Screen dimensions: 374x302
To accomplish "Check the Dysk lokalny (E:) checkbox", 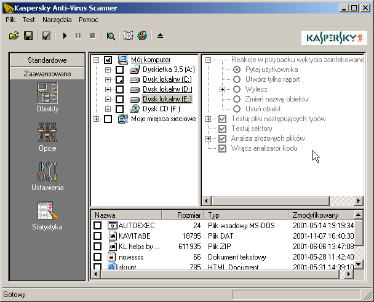I will tap(119, 99).
